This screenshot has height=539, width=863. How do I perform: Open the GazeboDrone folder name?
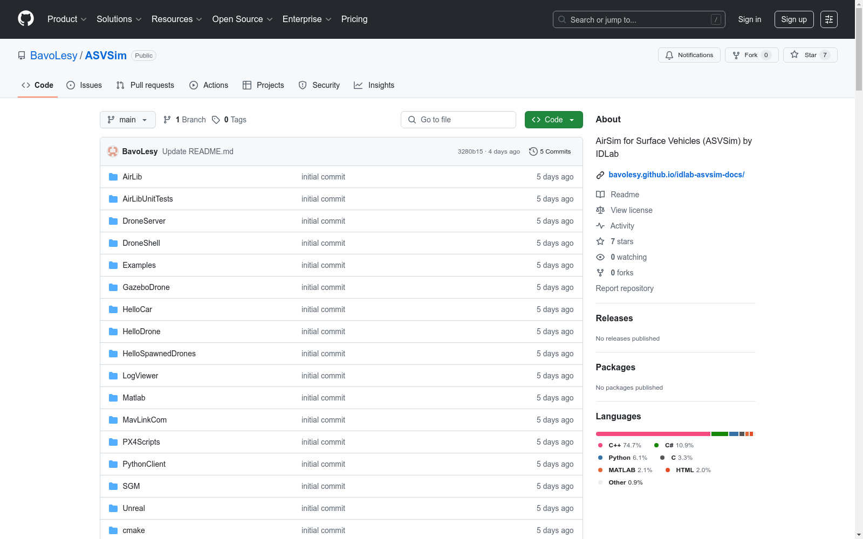pos(146,287)
